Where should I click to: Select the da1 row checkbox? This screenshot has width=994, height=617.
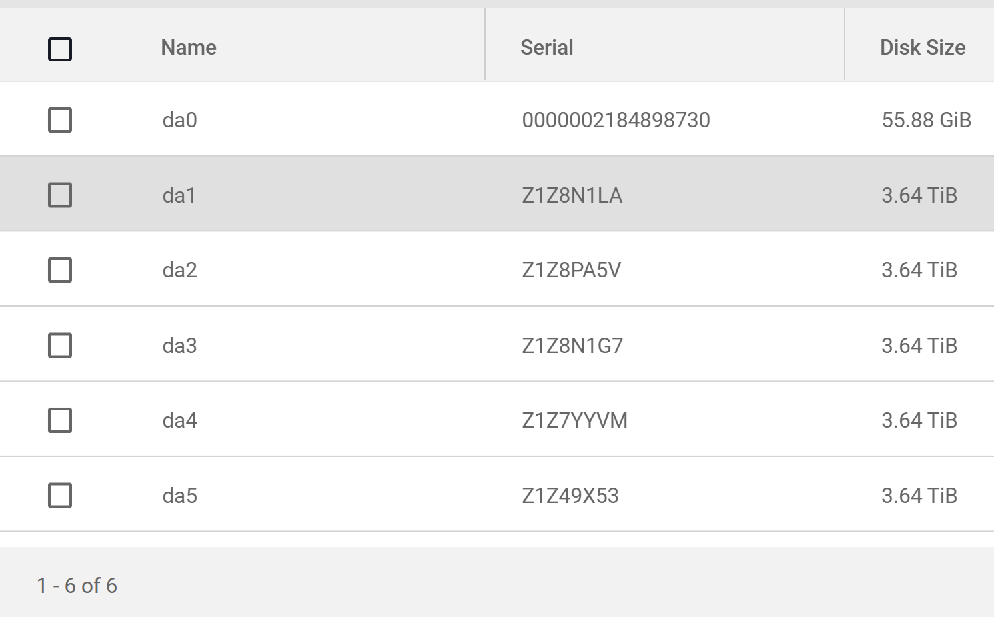tap(60, 195)
